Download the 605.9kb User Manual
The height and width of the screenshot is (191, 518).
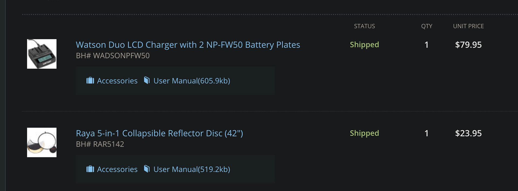[x=192, y=81]
